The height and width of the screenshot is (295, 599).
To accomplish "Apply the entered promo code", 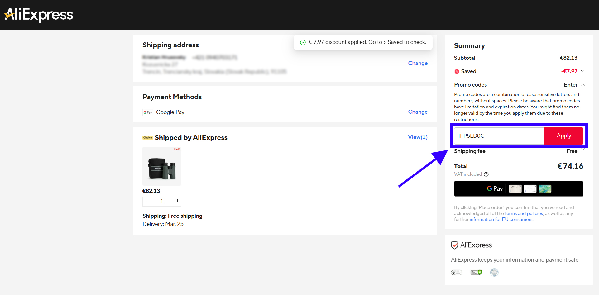I will coord(563,136).
